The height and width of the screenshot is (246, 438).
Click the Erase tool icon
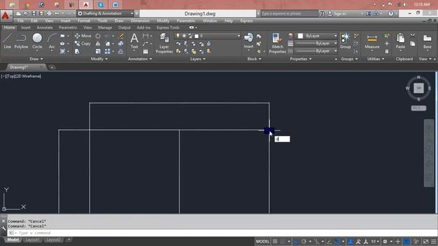[120, 36]
